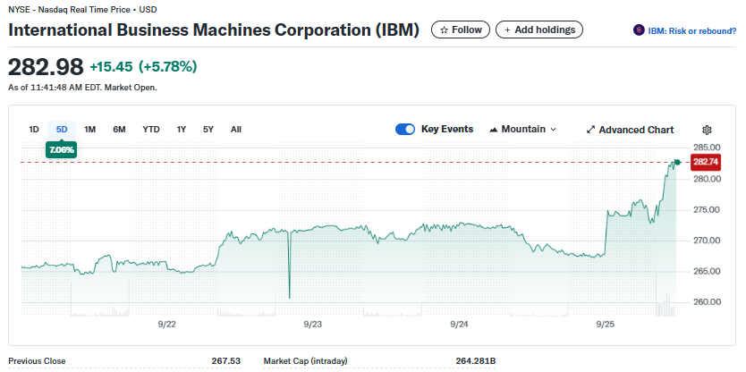Click the 280.00 axis value
This screenshot has height=372, width=746.
pyautogui.click(x=708, y=179)
